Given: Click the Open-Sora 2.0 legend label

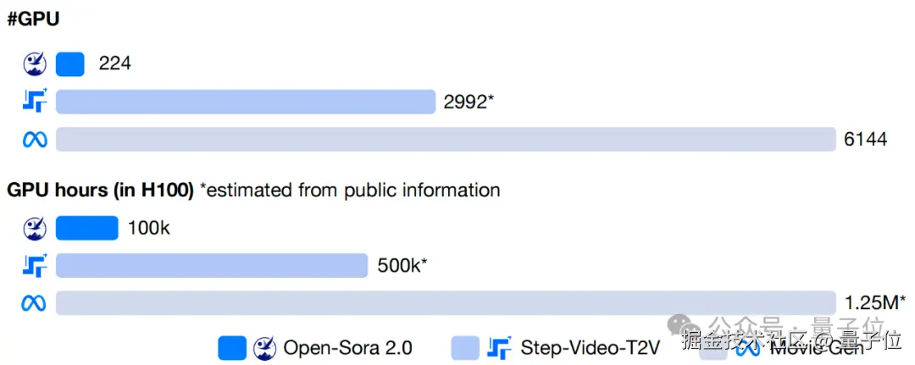Looking at the screenshot, I should [348, 348].
